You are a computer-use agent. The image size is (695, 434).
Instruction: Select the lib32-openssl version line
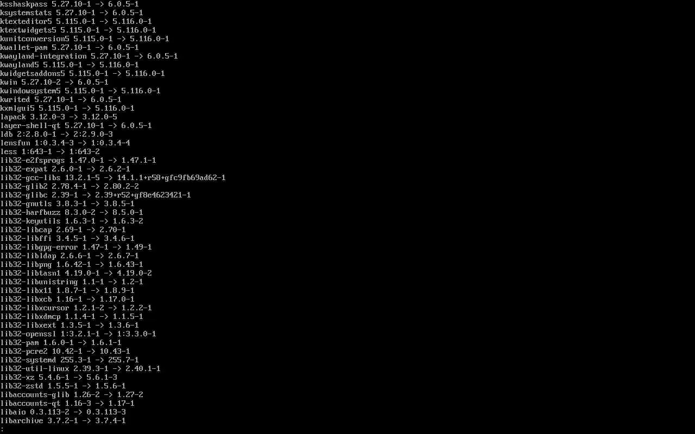pyautogui.click(x=78, y=334)
